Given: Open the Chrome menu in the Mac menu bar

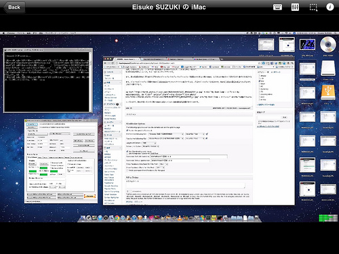Looking at the screenshot, I should point(11,33).
